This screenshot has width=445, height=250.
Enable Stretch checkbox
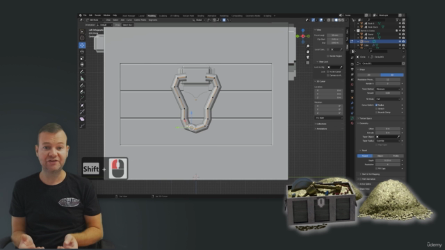click(x=377, y=108)
